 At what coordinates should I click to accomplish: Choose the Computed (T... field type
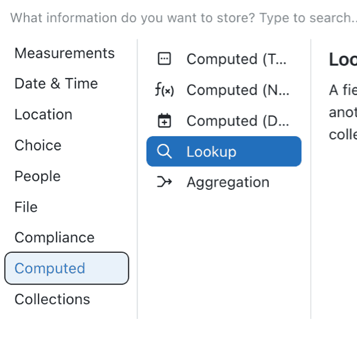(224, 59)
